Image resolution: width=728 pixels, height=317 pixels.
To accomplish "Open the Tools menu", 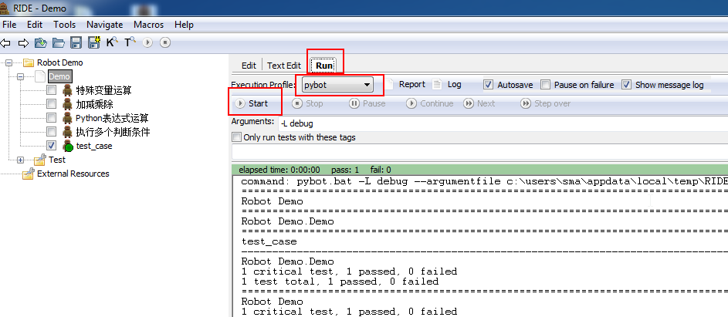I will pyautogui.click(x=65, y=25).
